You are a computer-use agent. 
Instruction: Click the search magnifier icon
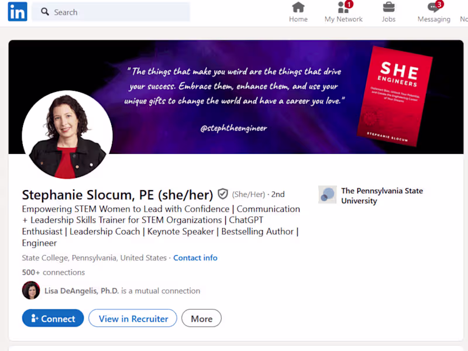[45, 12]
